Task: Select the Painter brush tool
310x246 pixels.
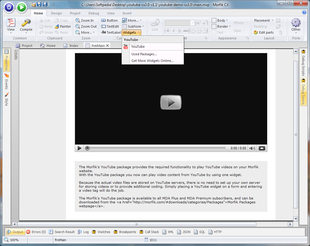Action: coord(63,26)
